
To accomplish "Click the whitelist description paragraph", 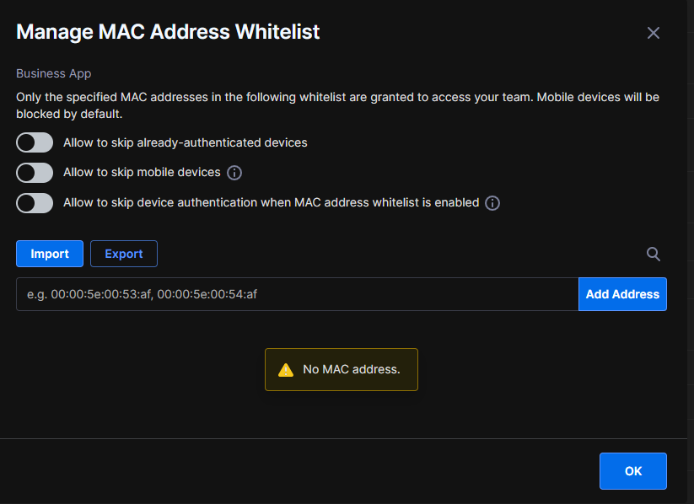I will (337, 105).
